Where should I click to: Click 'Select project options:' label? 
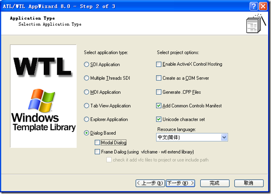(x=178, y=52)
